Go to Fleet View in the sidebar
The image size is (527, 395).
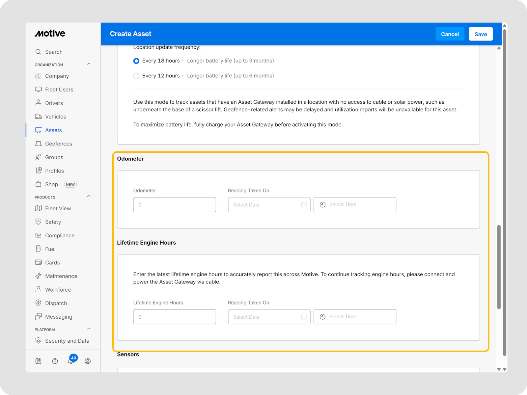click(58, 208)
